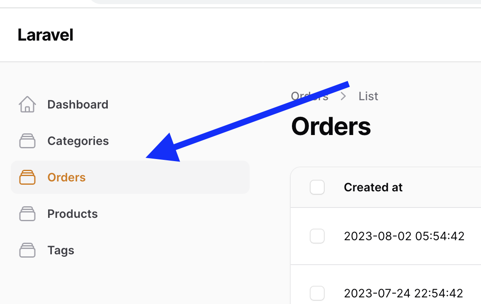
Task: Click the Products sidebar icon
Action: click(x=27, y=214)
